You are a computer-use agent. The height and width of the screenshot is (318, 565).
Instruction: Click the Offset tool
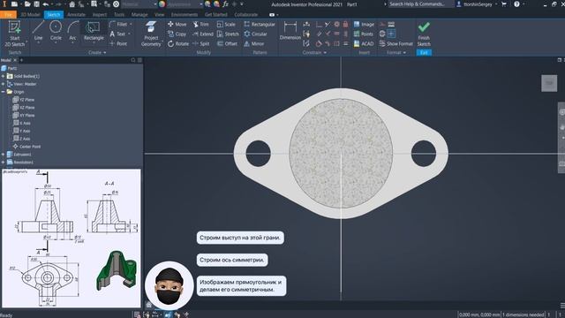pos(227,43)
